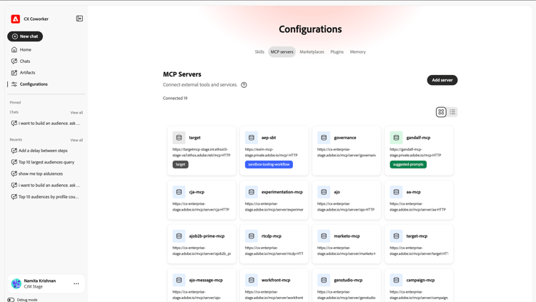Click rtcdp-mcp server icon
Image resolution: width=536 pixels, height=302 pixels.
[x=252, y=236]
